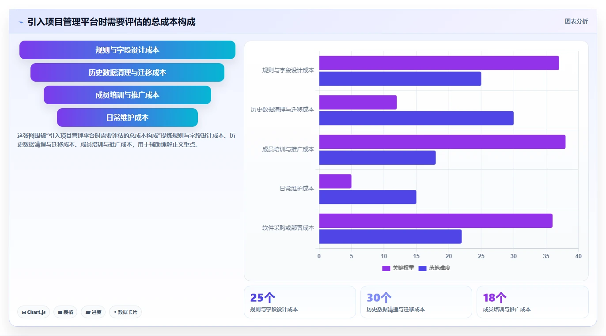Click 关键权重 bar for 历史数据清理与迁移成本

pyautogui.click(x=358, y=102)
